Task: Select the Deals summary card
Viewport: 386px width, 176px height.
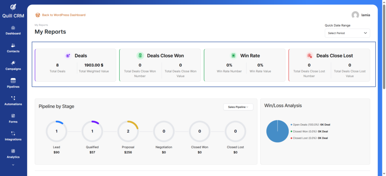Action: [x=75, y=65]
